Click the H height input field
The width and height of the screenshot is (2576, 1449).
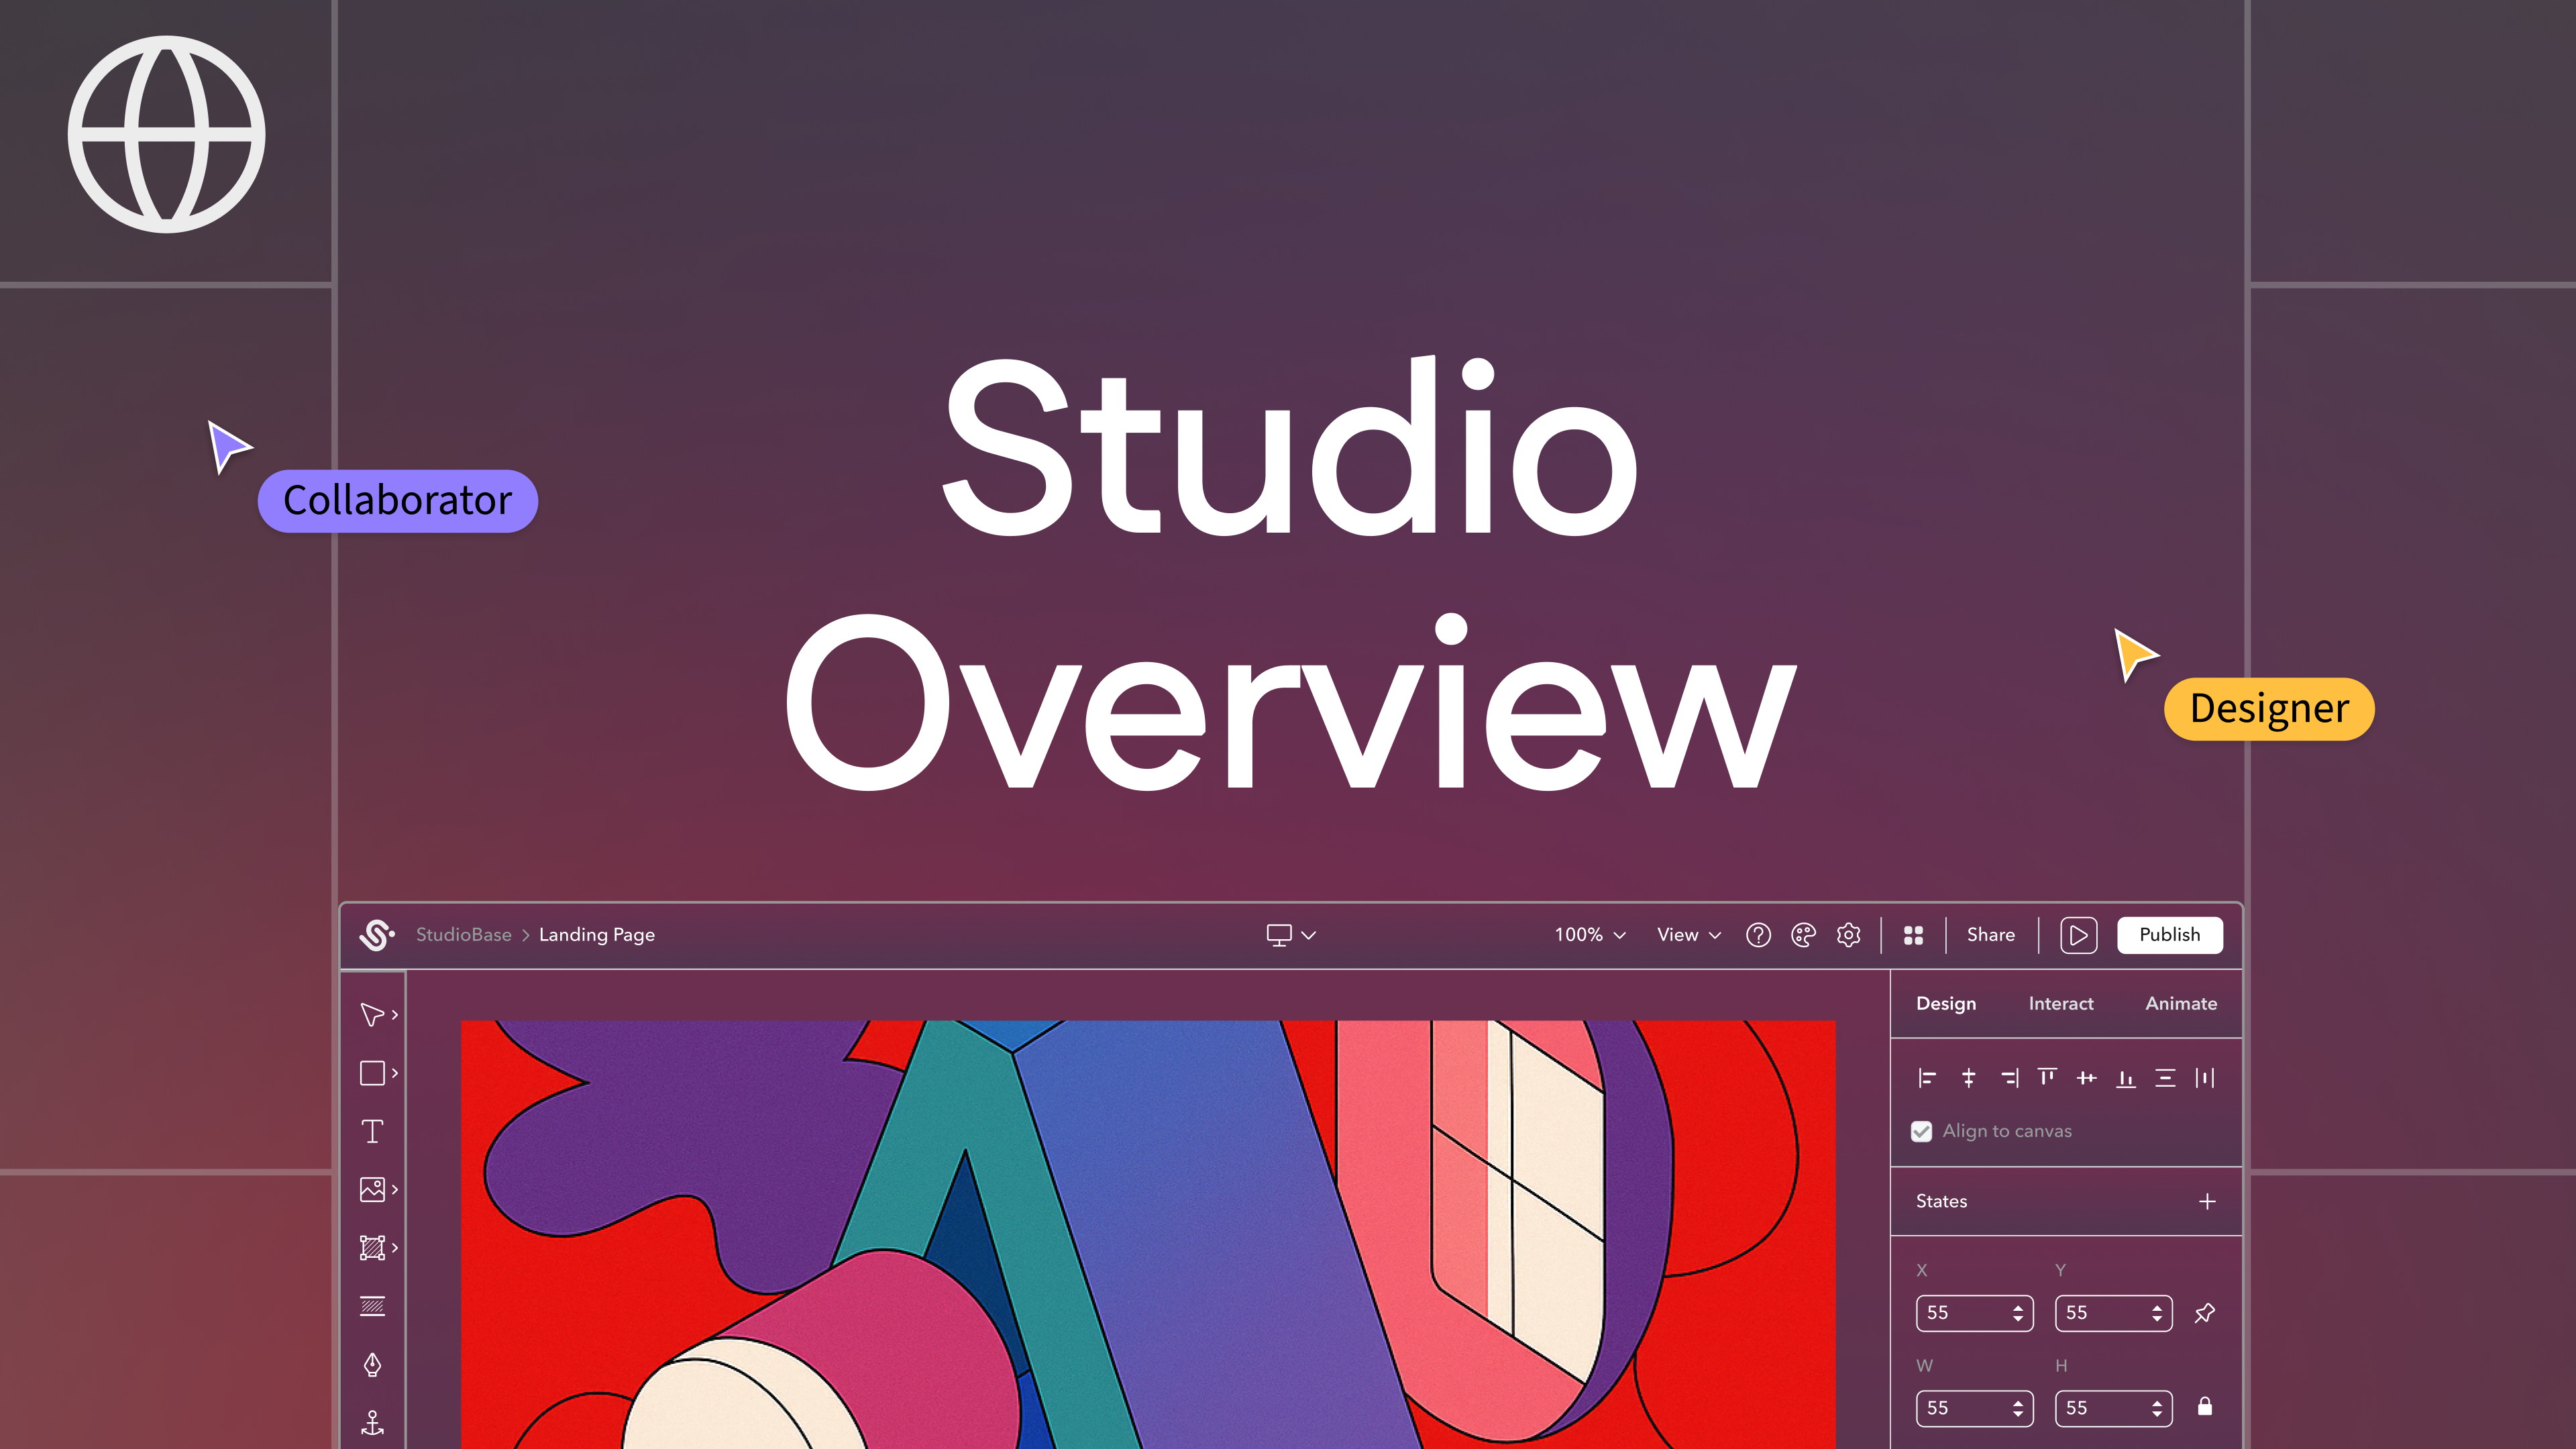(2113, 1408)
